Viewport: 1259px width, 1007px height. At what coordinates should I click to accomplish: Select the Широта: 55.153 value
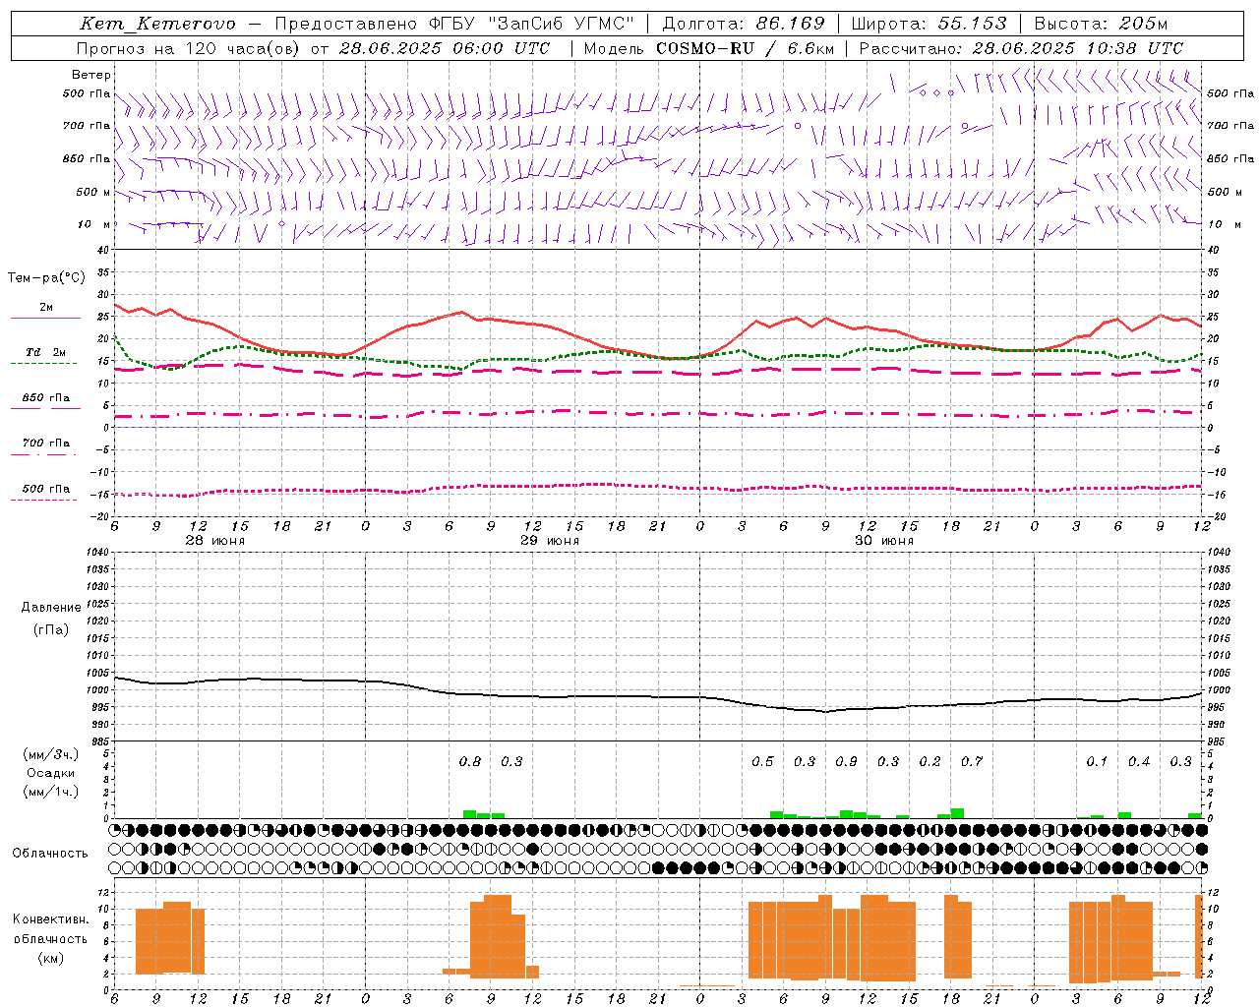929,24
